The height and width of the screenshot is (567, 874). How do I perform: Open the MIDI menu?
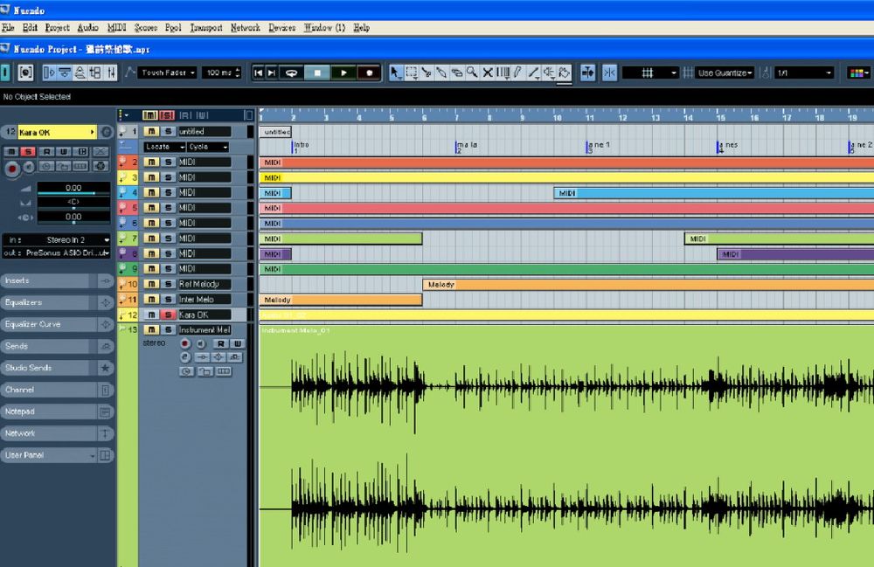pos(116,27)
